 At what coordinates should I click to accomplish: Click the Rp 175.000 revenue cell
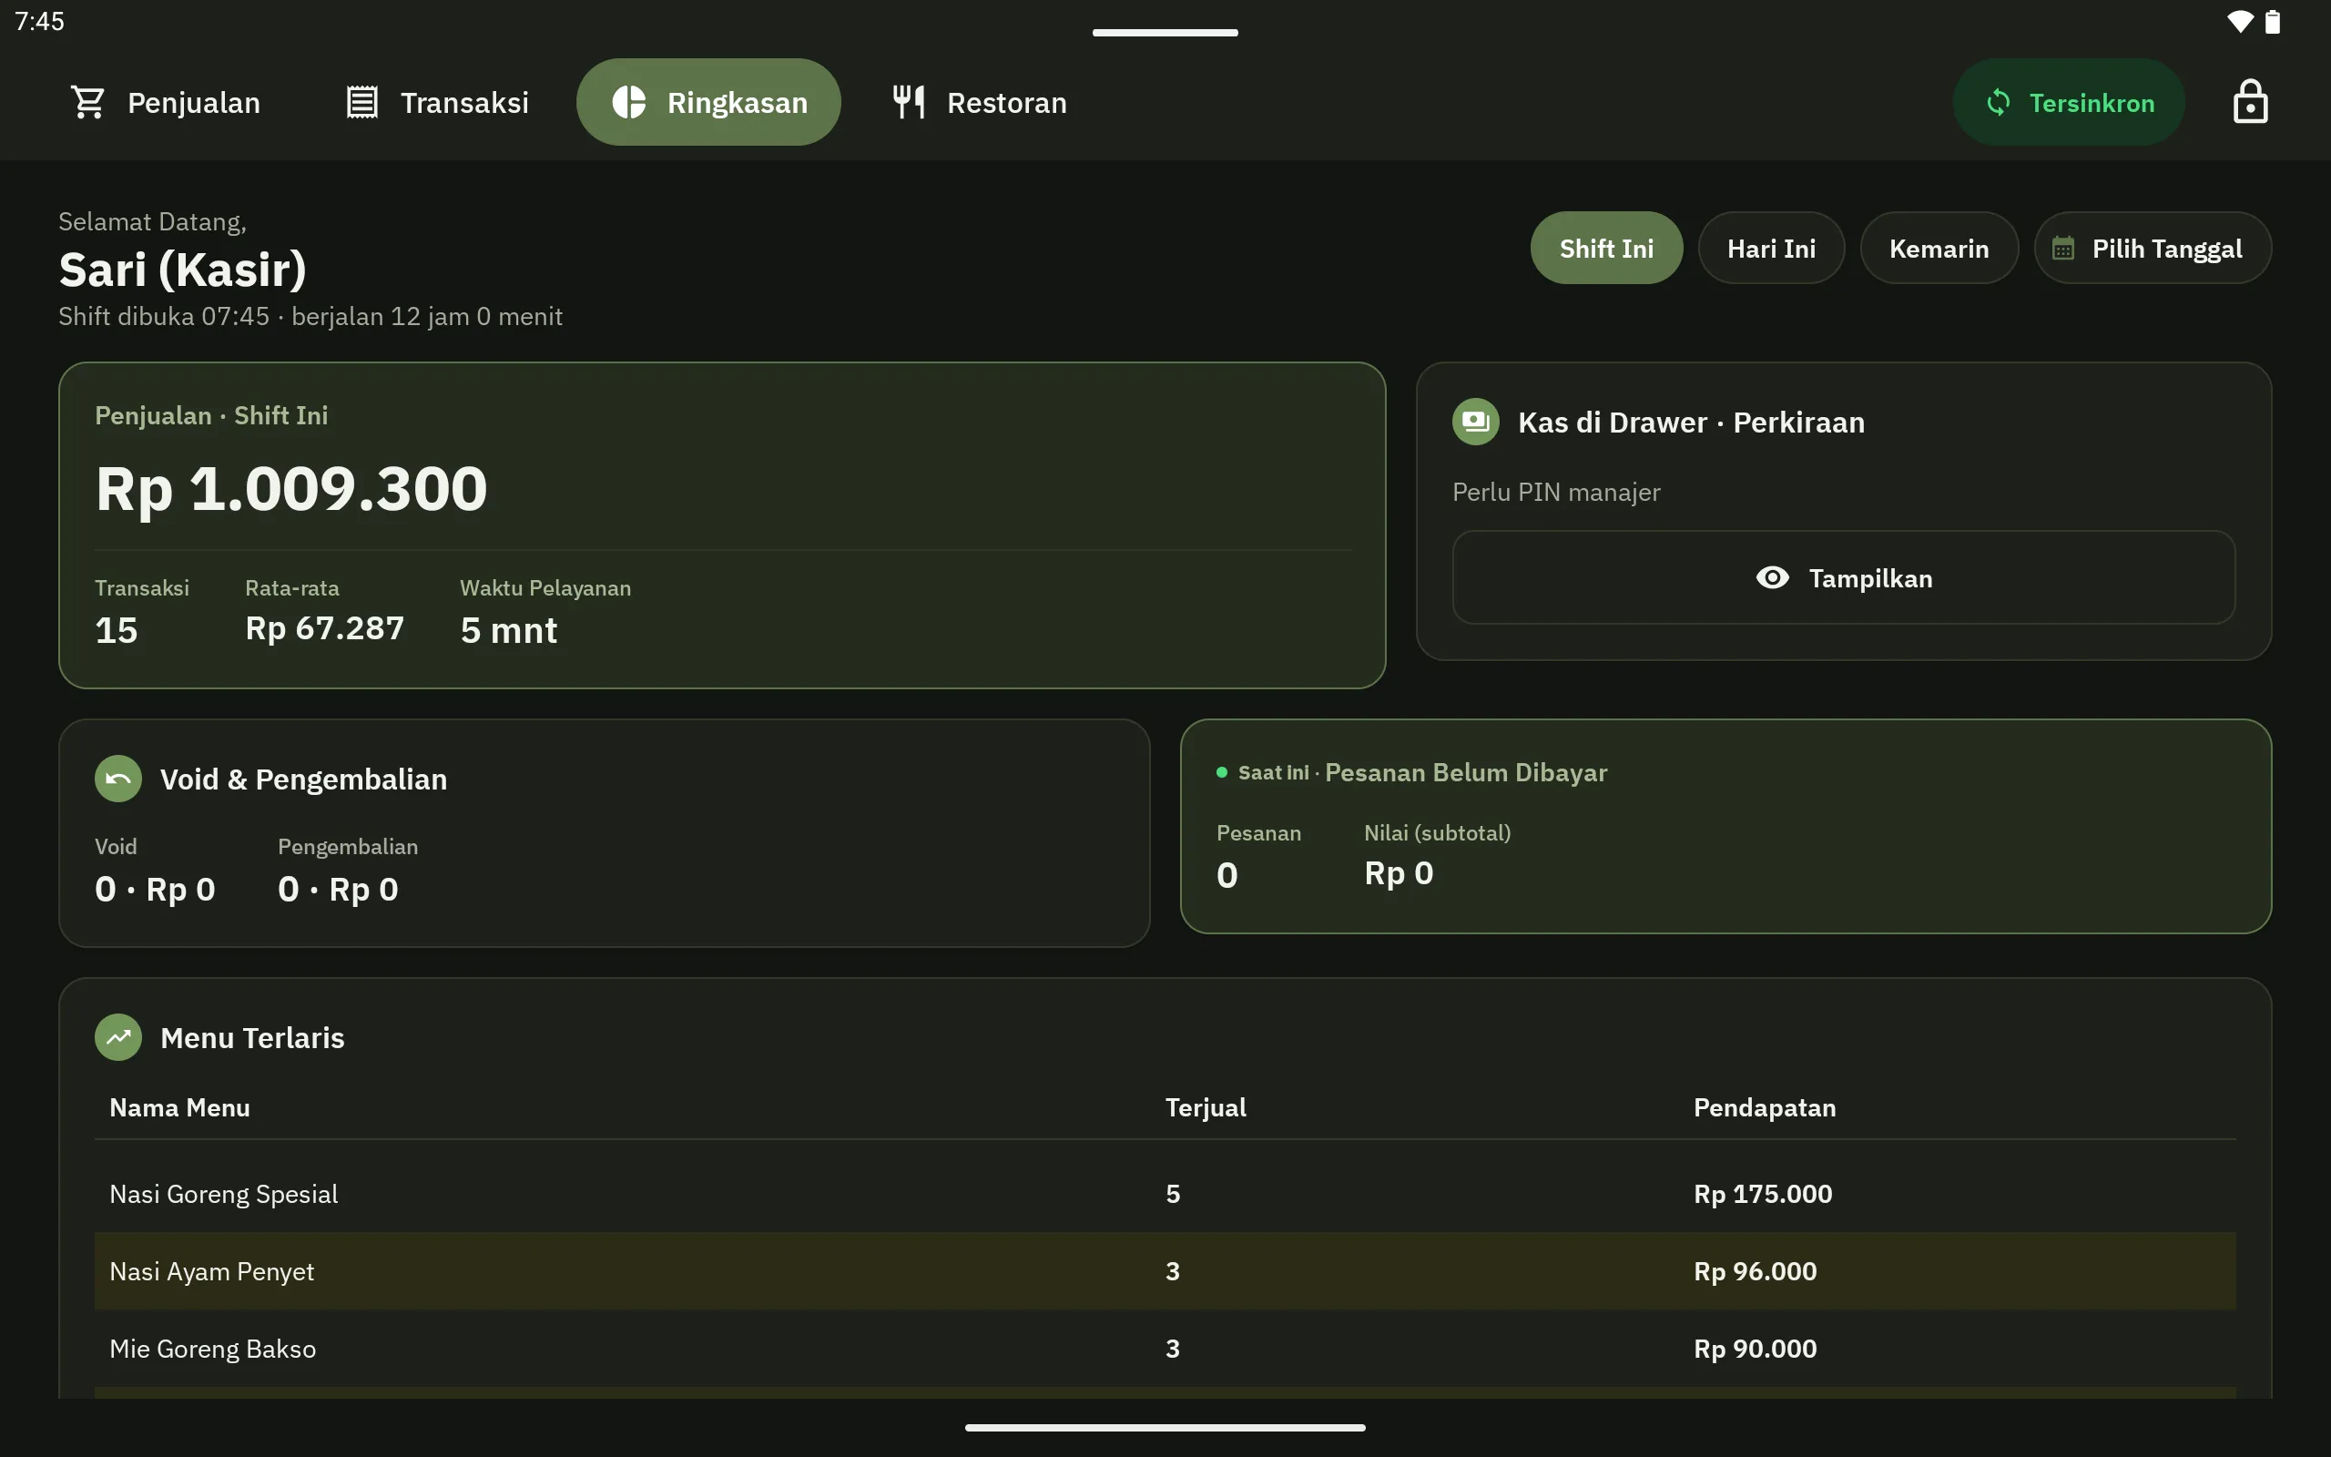[1763, 1193]
